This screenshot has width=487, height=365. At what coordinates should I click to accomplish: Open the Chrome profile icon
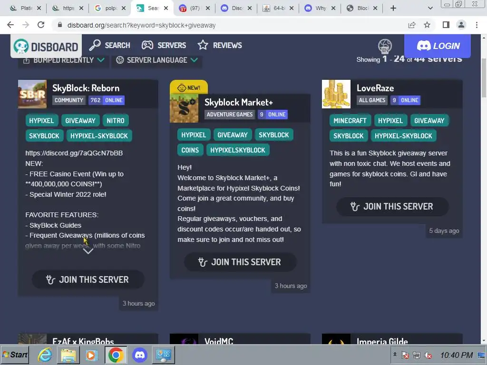[x=461, y=25]
